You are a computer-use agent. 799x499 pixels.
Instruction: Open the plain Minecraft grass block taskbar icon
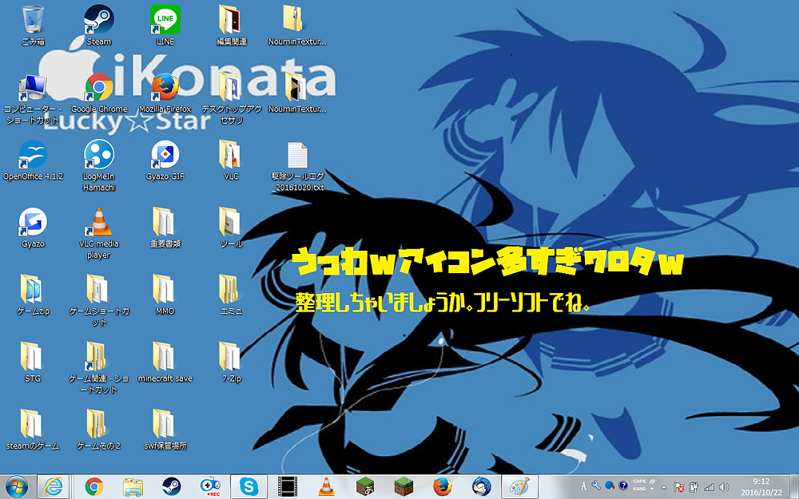403,487
